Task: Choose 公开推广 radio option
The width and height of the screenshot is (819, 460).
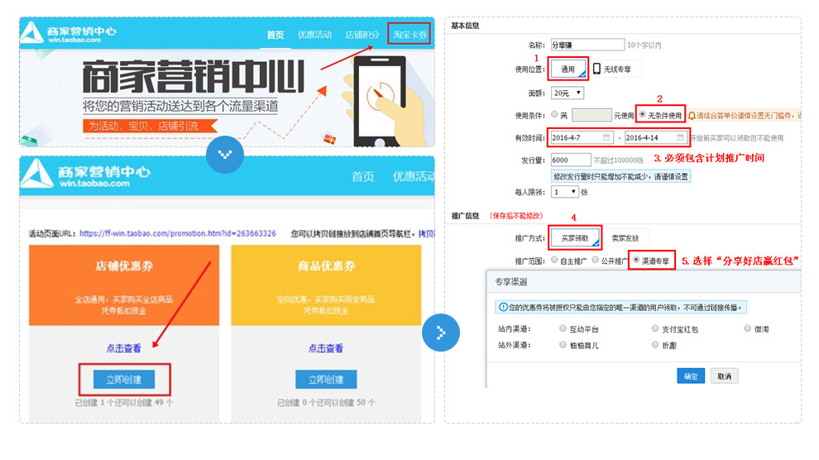Action: tap(596, 260)
